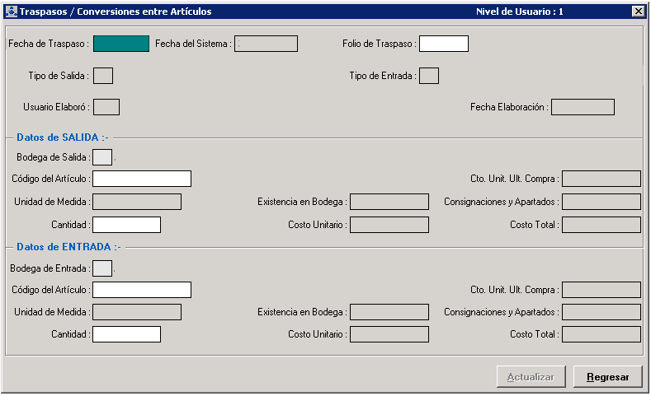The height and width of the screenshot is (396, 651).
Task: Click the Usuario Elaboró field
Action: (106, 107)
